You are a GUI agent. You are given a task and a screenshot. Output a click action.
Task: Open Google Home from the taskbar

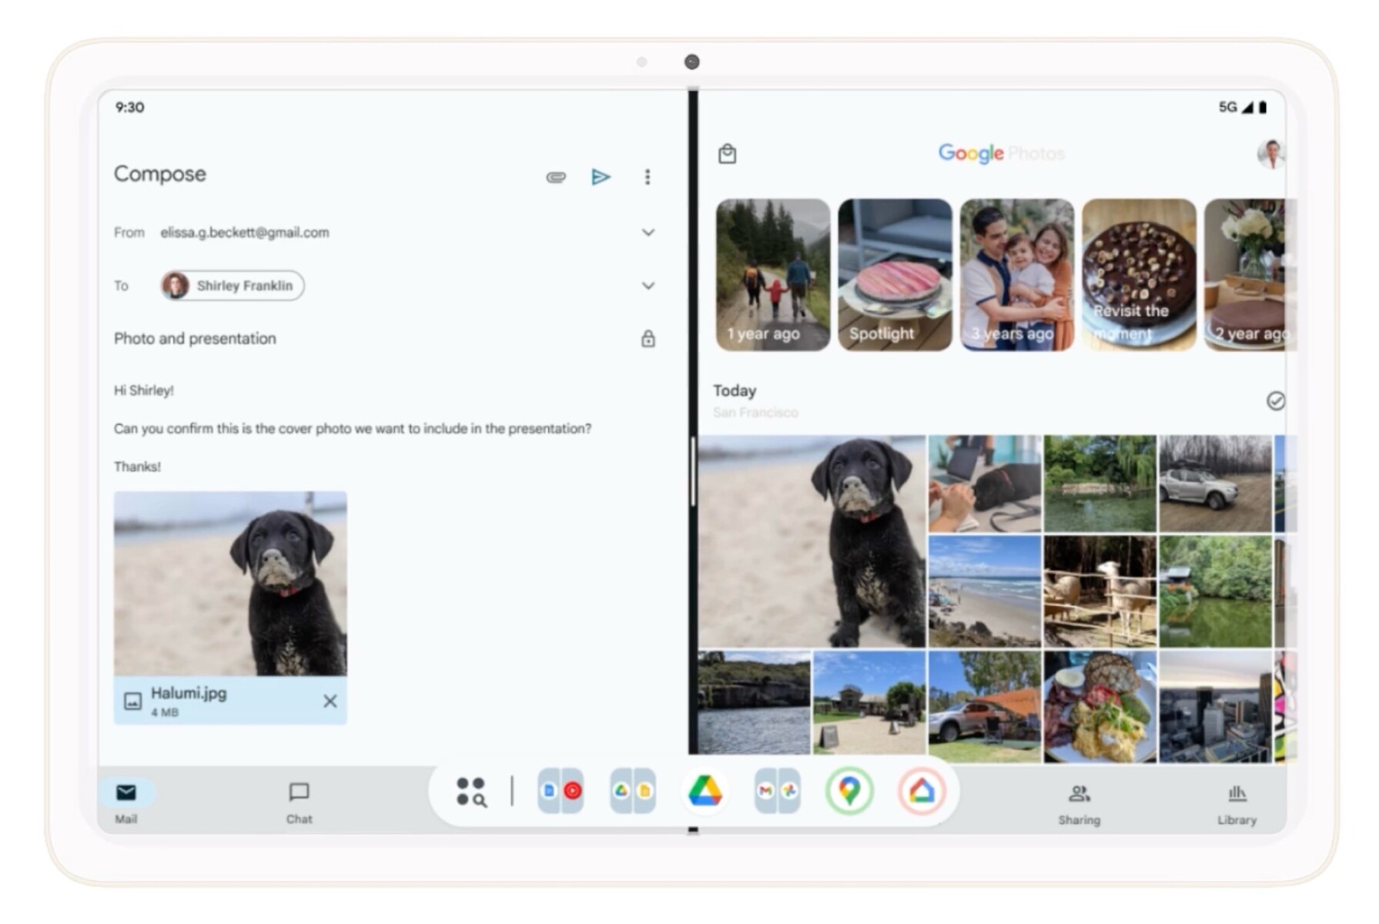tap(922, 791)
